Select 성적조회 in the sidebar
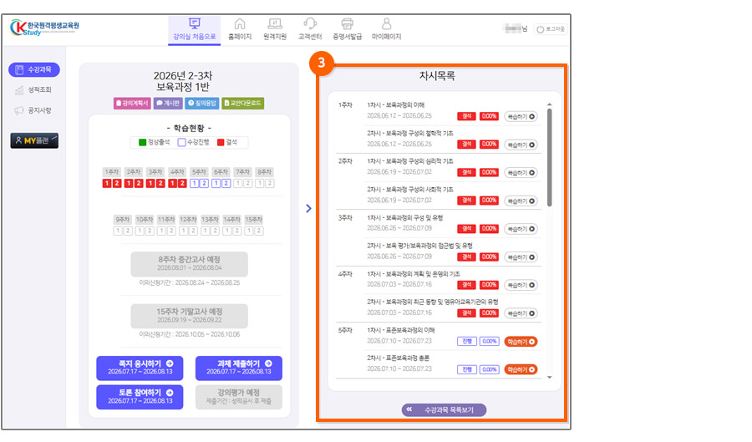Viewport: 752px width, 442px height. [x=33, y=89]
